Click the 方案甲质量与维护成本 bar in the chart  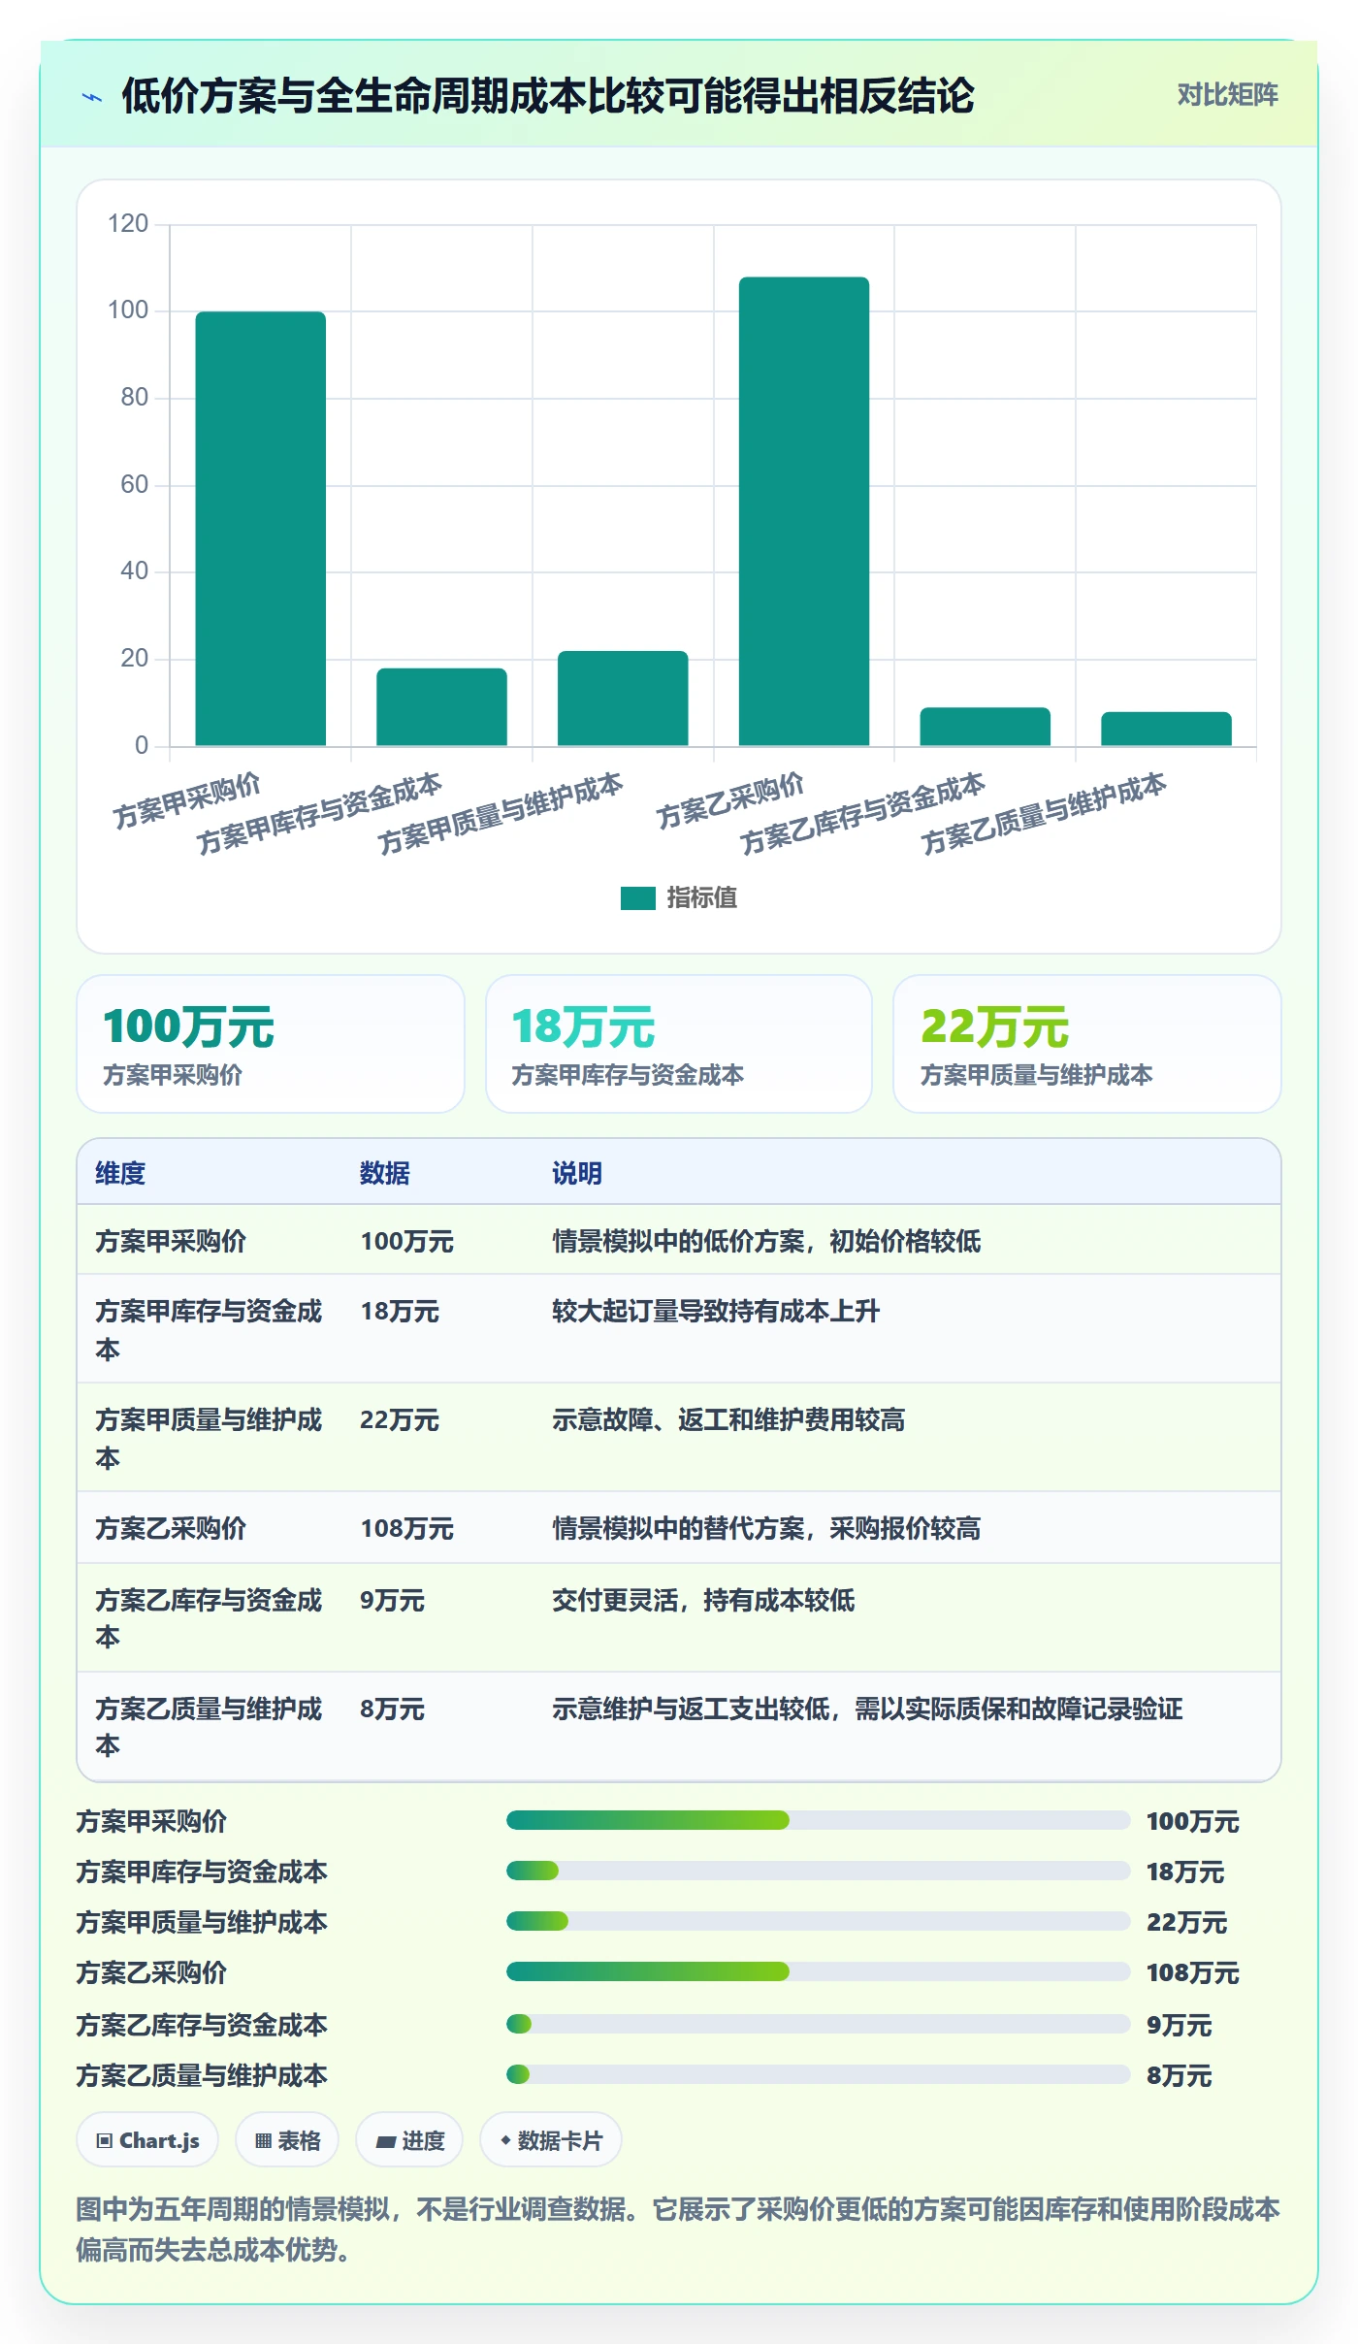point(623,699)
